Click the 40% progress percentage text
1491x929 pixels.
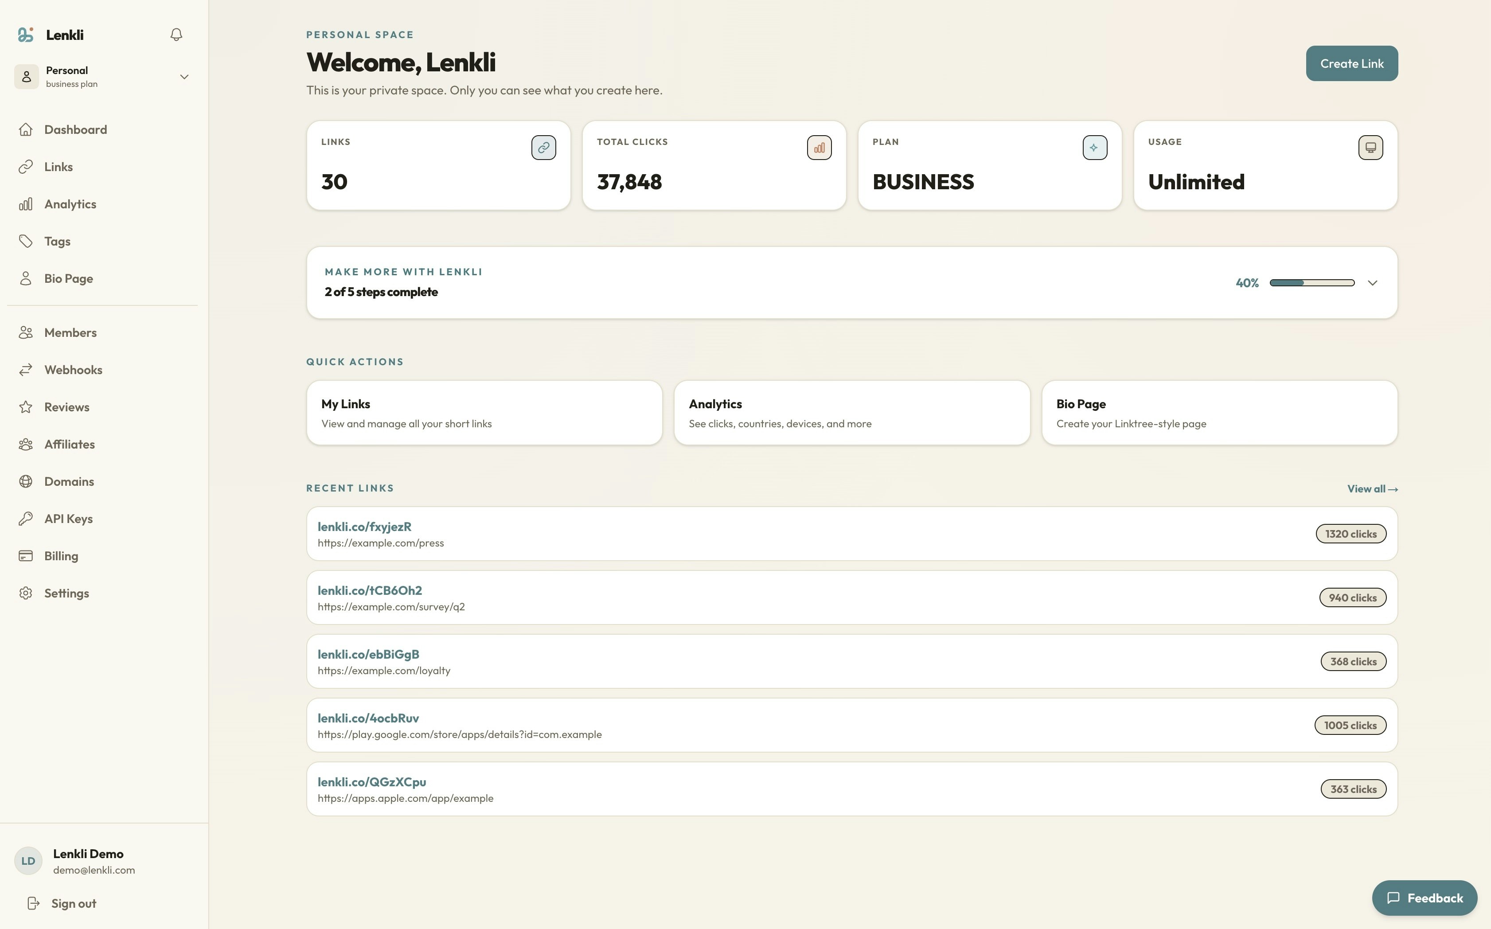click(x=1247, y=283)
